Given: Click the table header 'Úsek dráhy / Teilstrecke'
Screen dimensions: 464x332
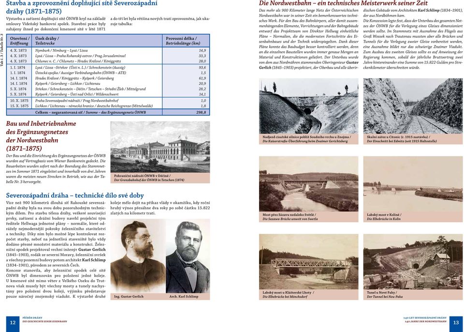Looking at the screenshot, I should pyautogui.click(x=47, y=41).
